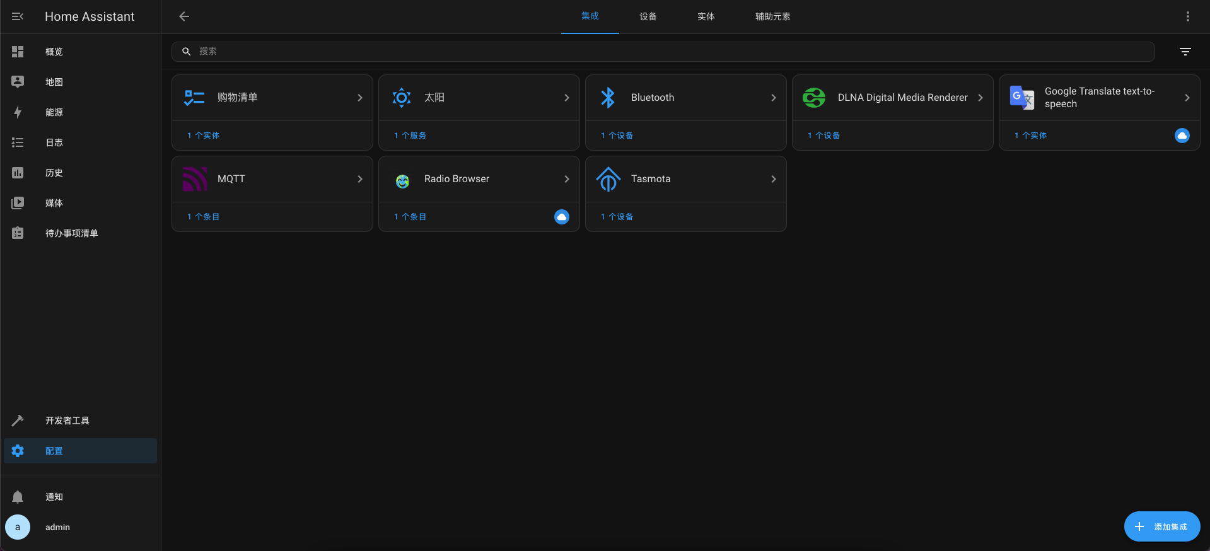Open 1 个服务 link under 太阳

pos(410,136)
